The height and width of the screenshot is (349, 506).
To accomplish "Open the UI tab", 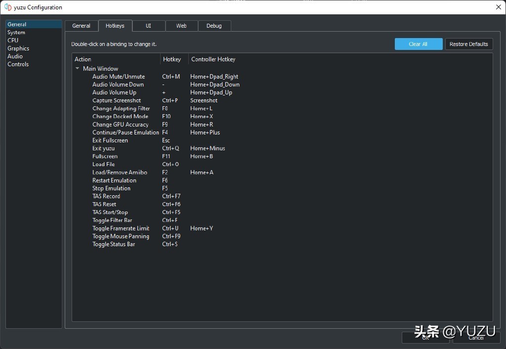I will click(148, 26).
